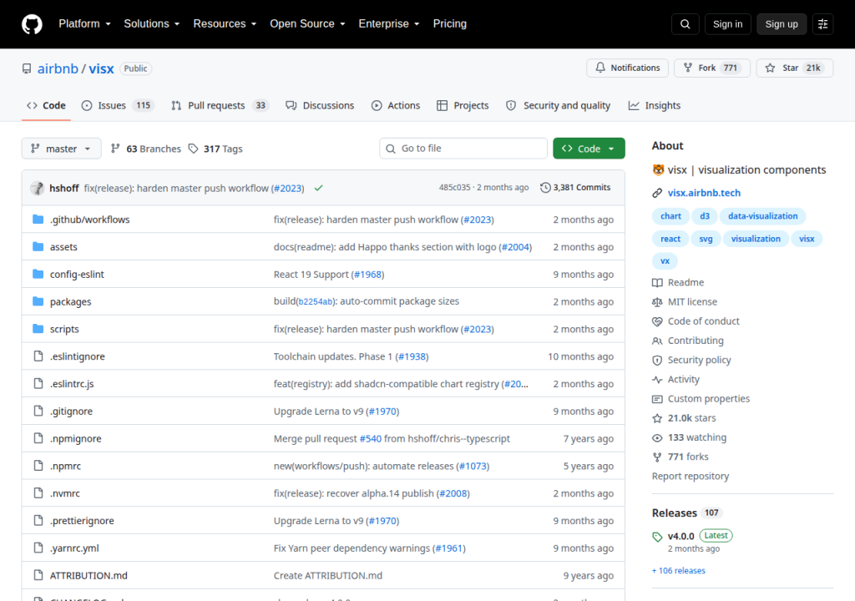Open the config-eslint folder

pyautogui.click(x=77, y=275)
